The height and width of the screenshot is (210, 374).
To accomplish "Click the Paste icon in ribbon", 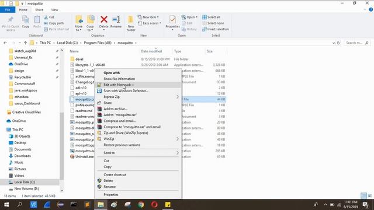I will [x=37, y=19].
